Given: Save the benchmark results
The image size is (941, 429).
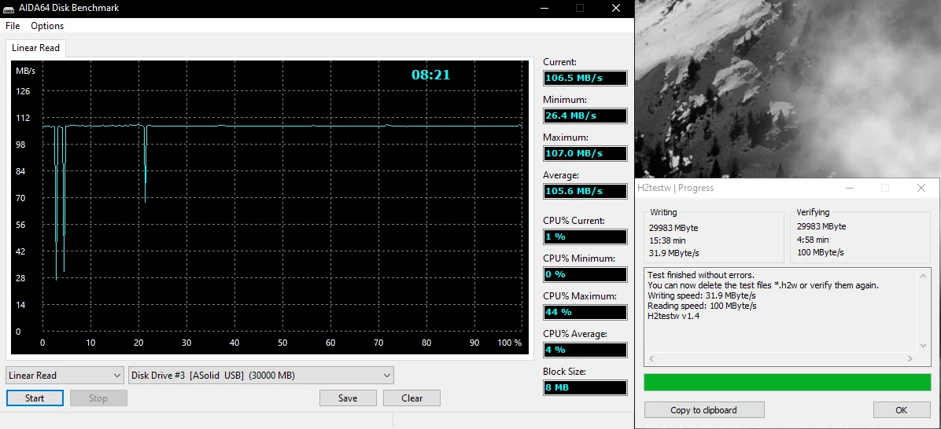Looking at the screenshot, I should point(348,398).
